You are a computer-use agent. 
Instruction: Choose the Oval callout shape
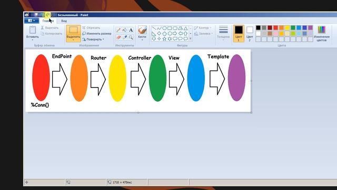[x=180, y=39]
